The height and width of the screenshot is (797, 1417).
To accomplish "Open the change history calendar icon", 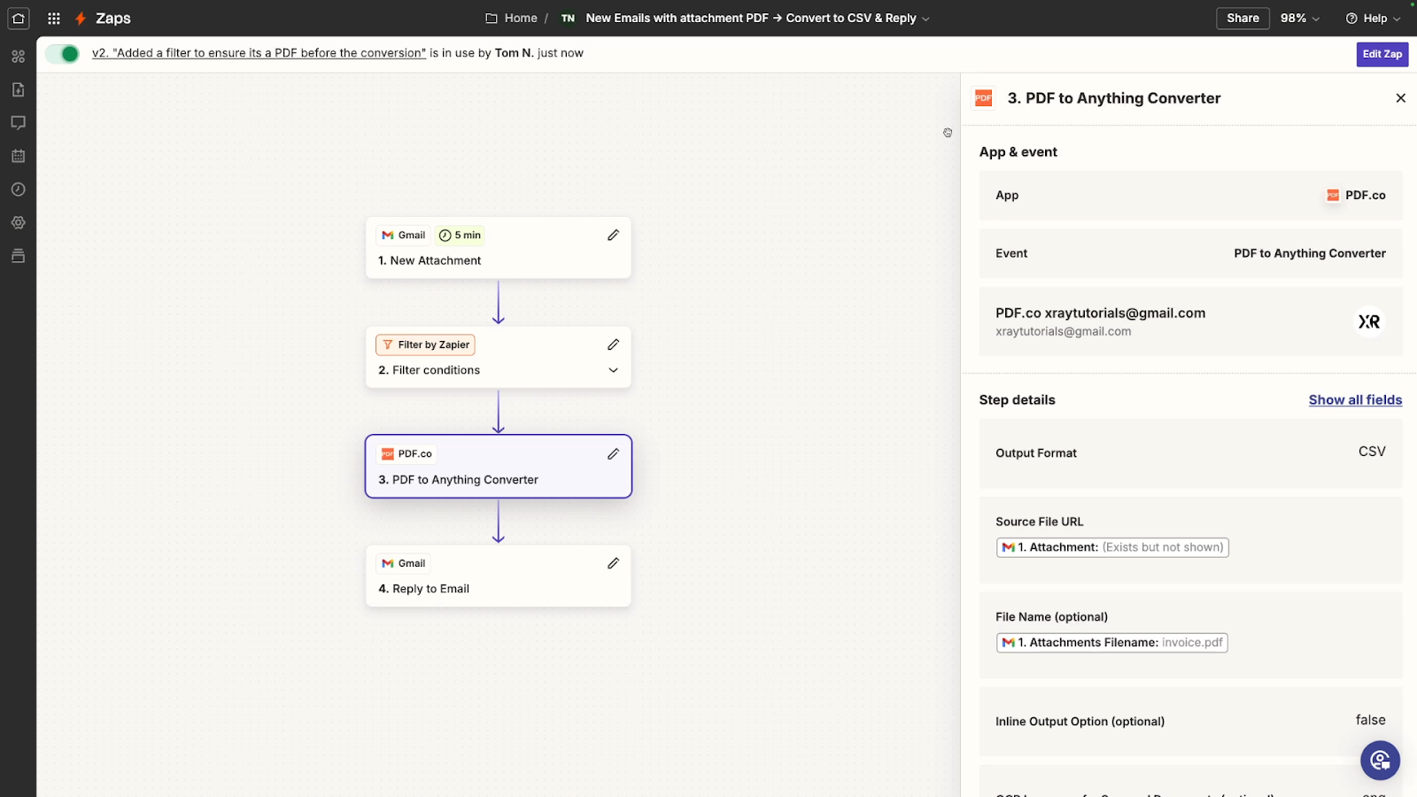I will (x=18, y=156).
